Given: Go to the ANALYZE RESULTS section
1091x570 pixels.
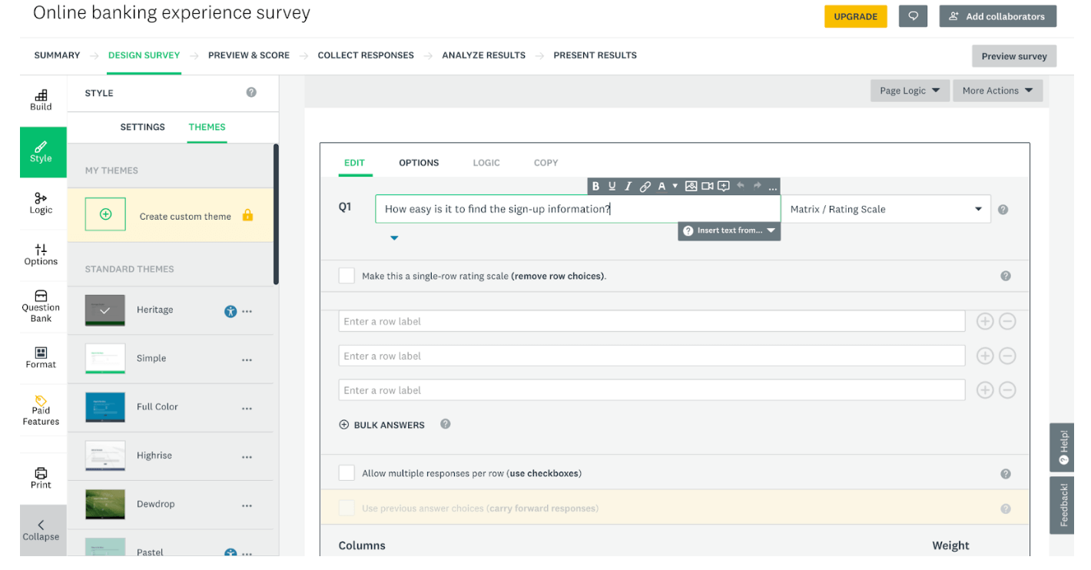Looking at the screenshot, I should 483,55.
